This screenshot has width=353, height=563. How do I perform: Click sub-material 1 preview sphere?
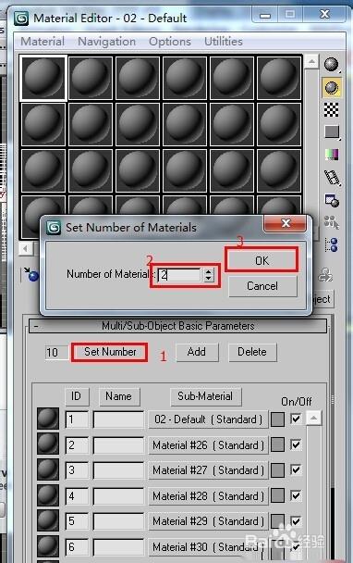click(x=48, y=419)
